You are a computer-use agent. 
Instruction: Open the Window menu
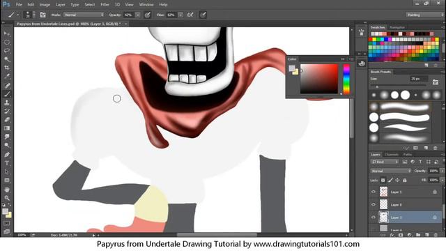[x=146, y=5]
